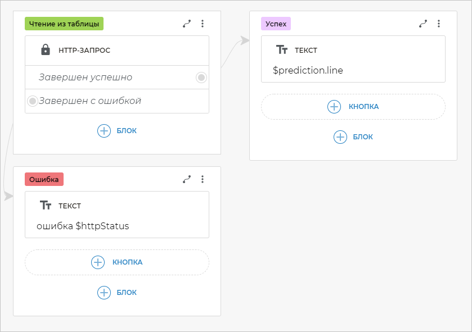Click the text icon in Ошибка card

[x=46, y=206]
